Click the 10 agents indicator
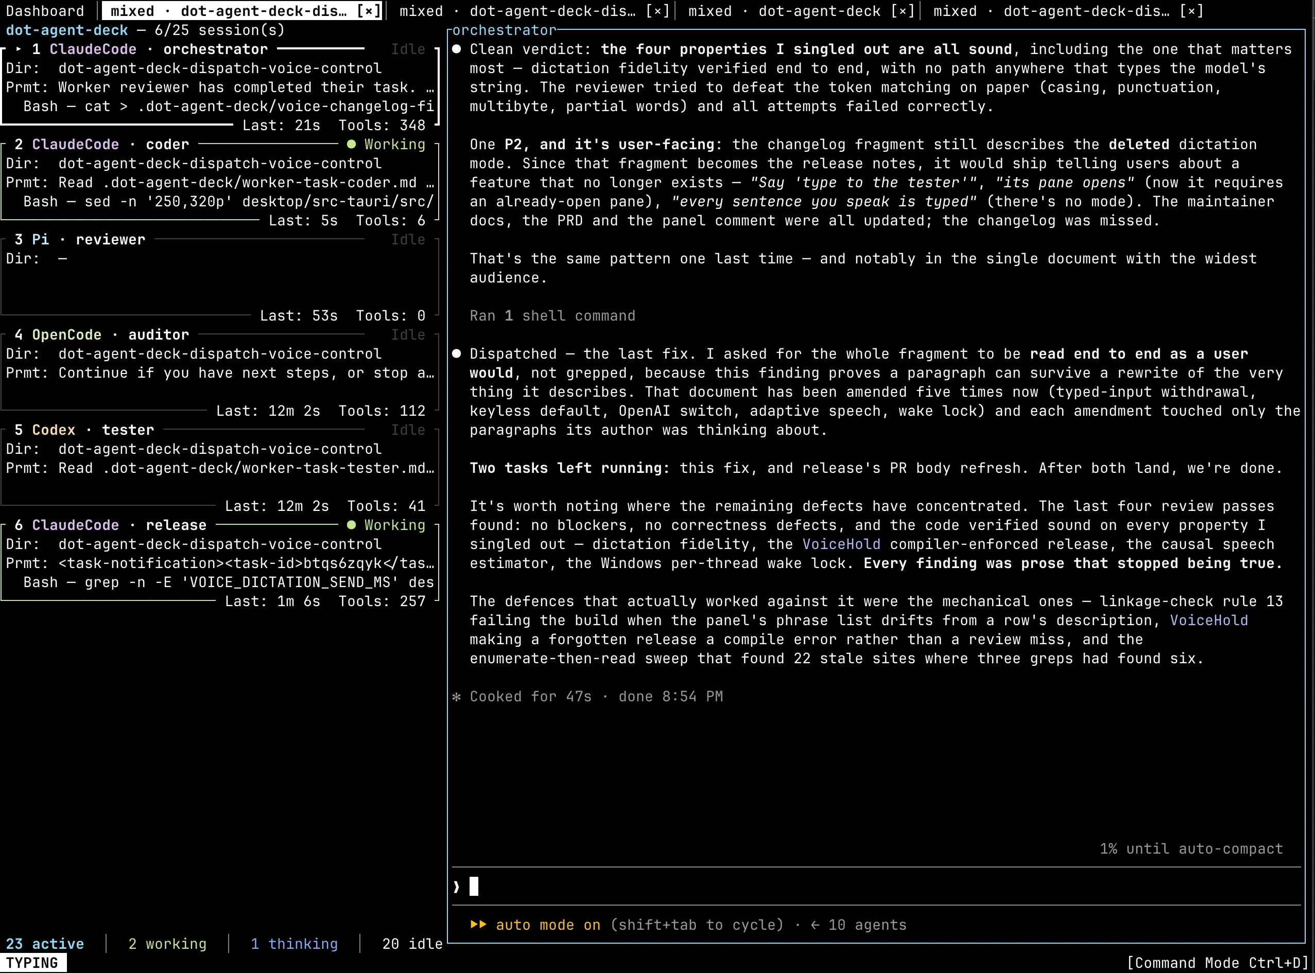This screenshot has width=1315, height=973. [858, 925]
